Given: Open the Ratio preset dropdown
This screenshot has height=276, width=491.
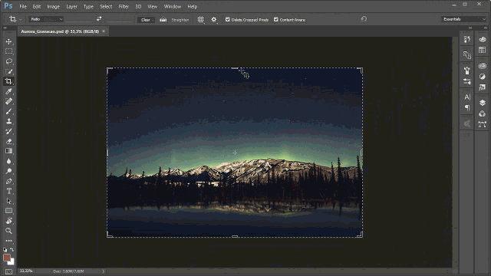Looking at the screenshot, I should click(x=46, y=19).
